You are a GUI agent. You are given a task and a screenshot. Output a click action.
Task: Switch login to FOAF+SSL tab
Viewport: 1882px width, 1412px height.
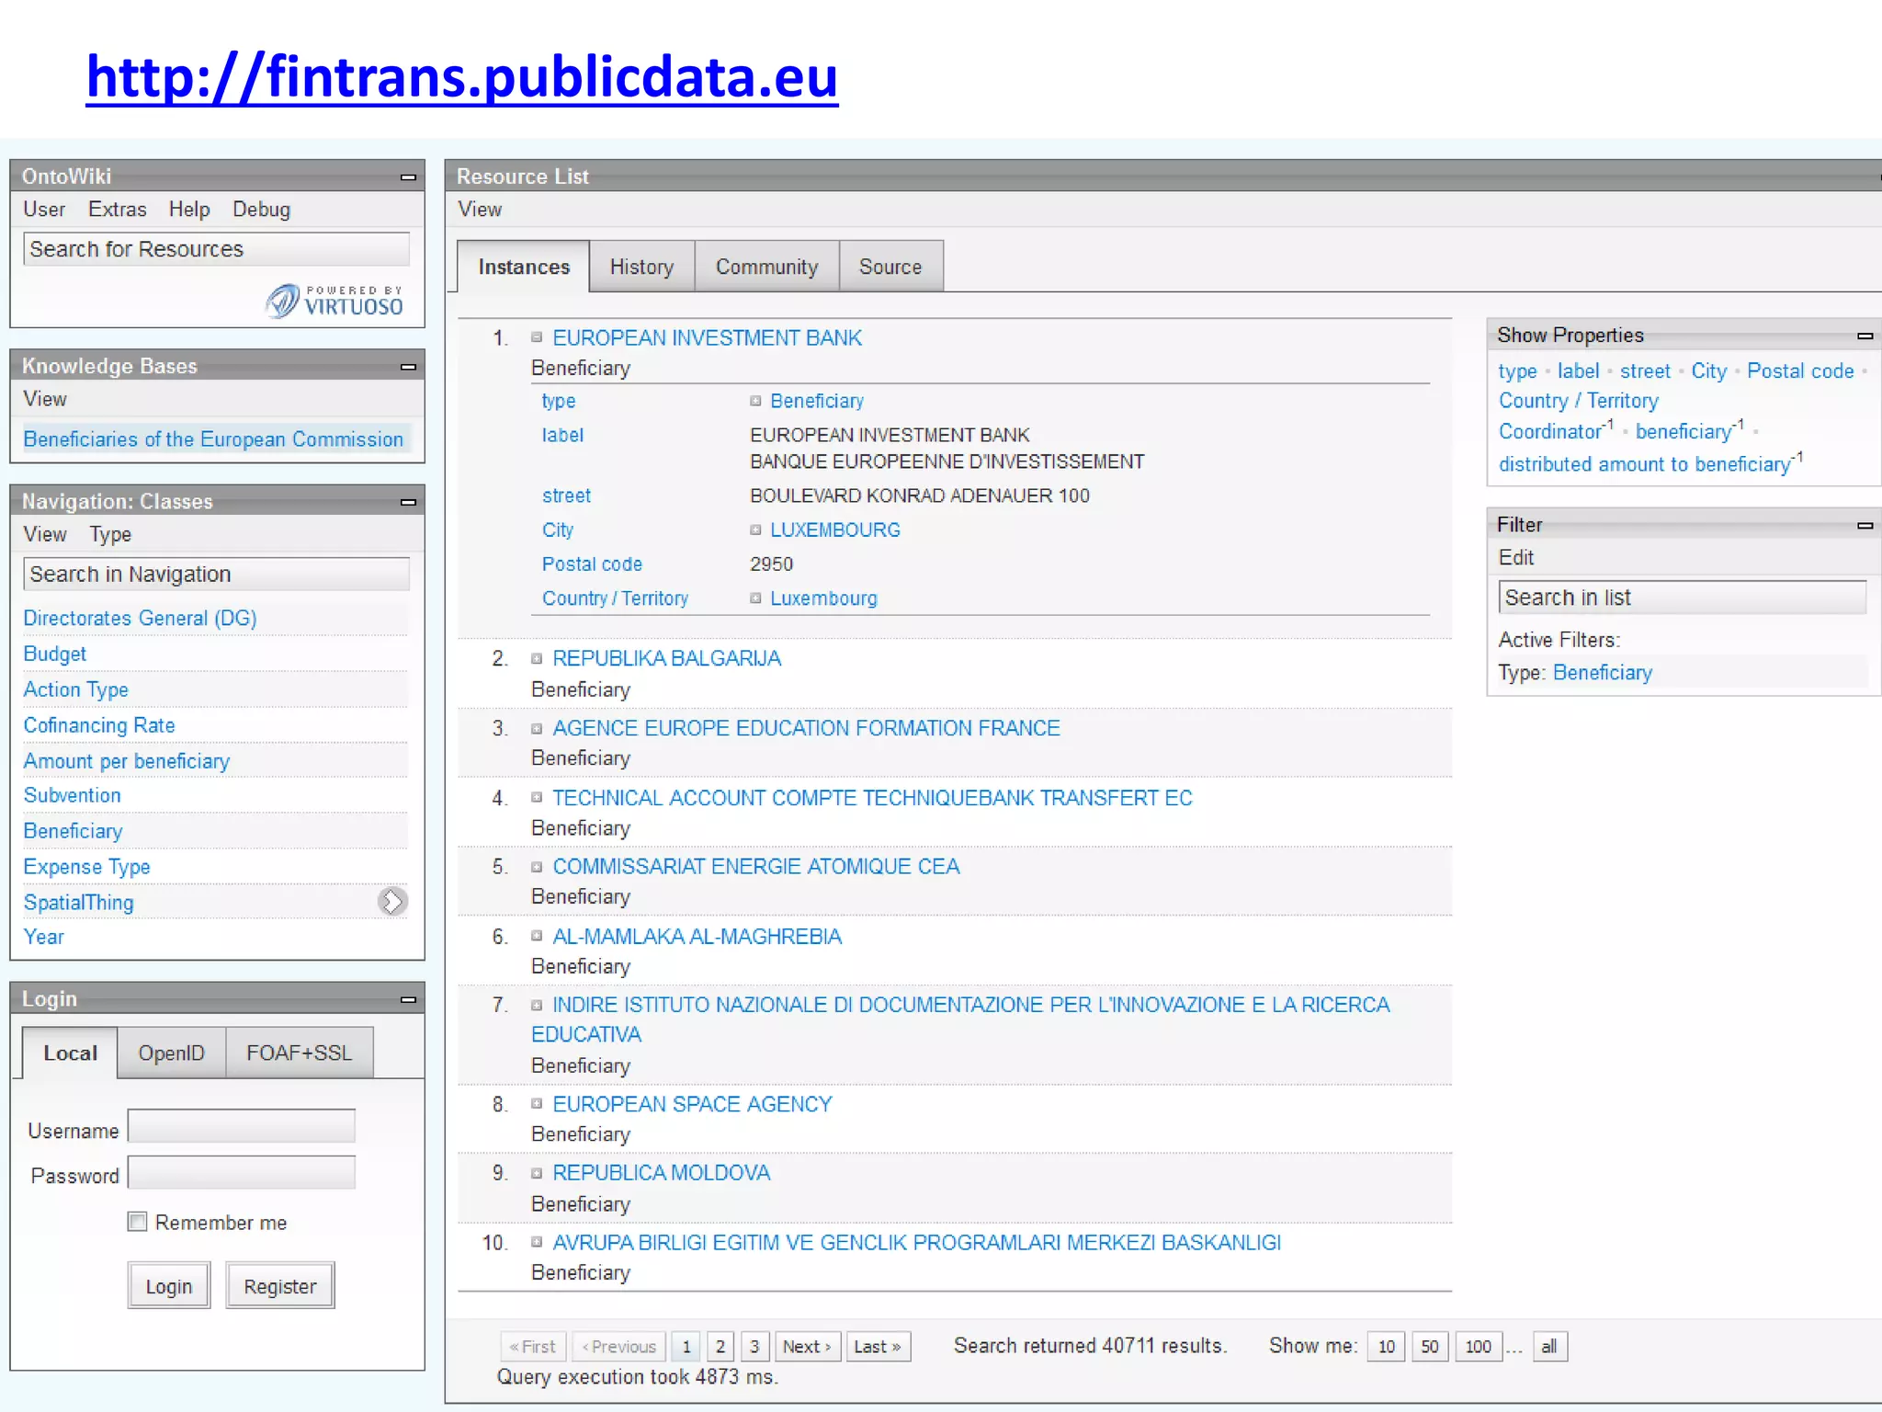299,1053
